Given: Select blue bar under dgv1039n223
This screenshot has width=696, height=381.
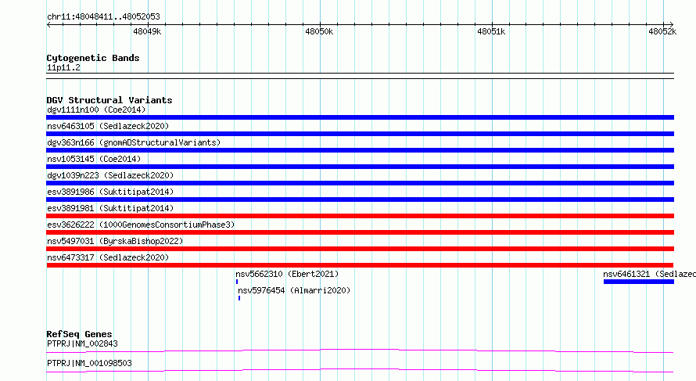Looking at the screenshot, I should pos(360,183).
